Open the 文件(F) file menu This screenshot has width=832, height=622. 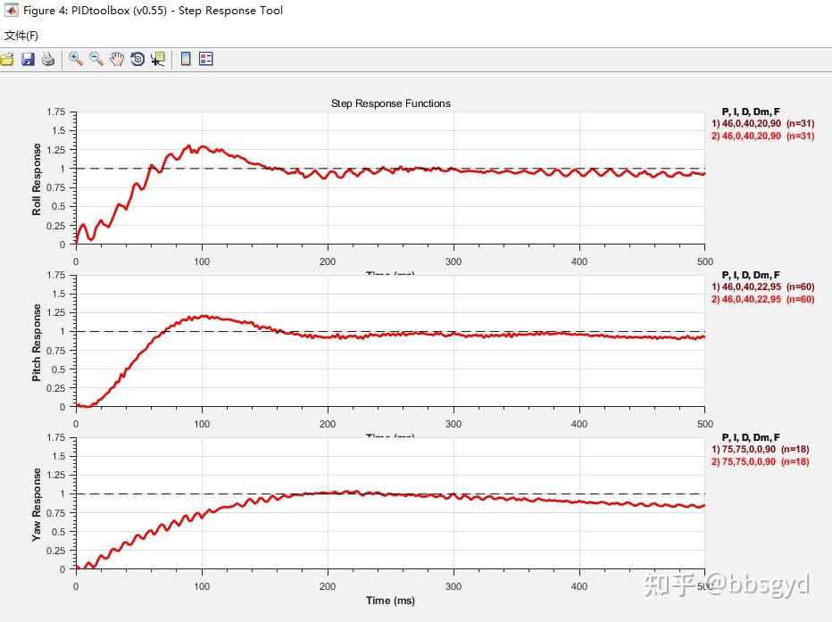(21, 36)
